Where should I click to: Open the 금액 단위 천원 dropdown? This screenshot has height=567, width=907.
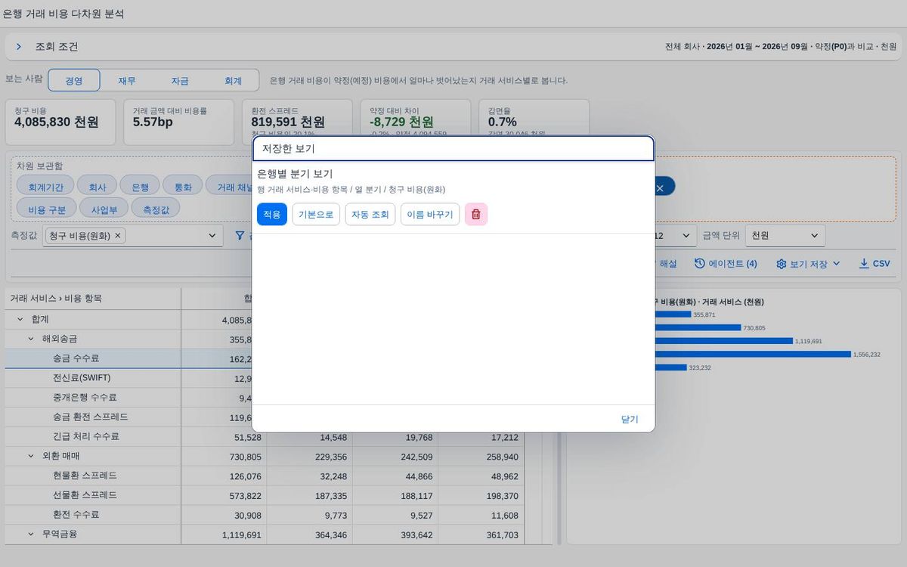785,236
